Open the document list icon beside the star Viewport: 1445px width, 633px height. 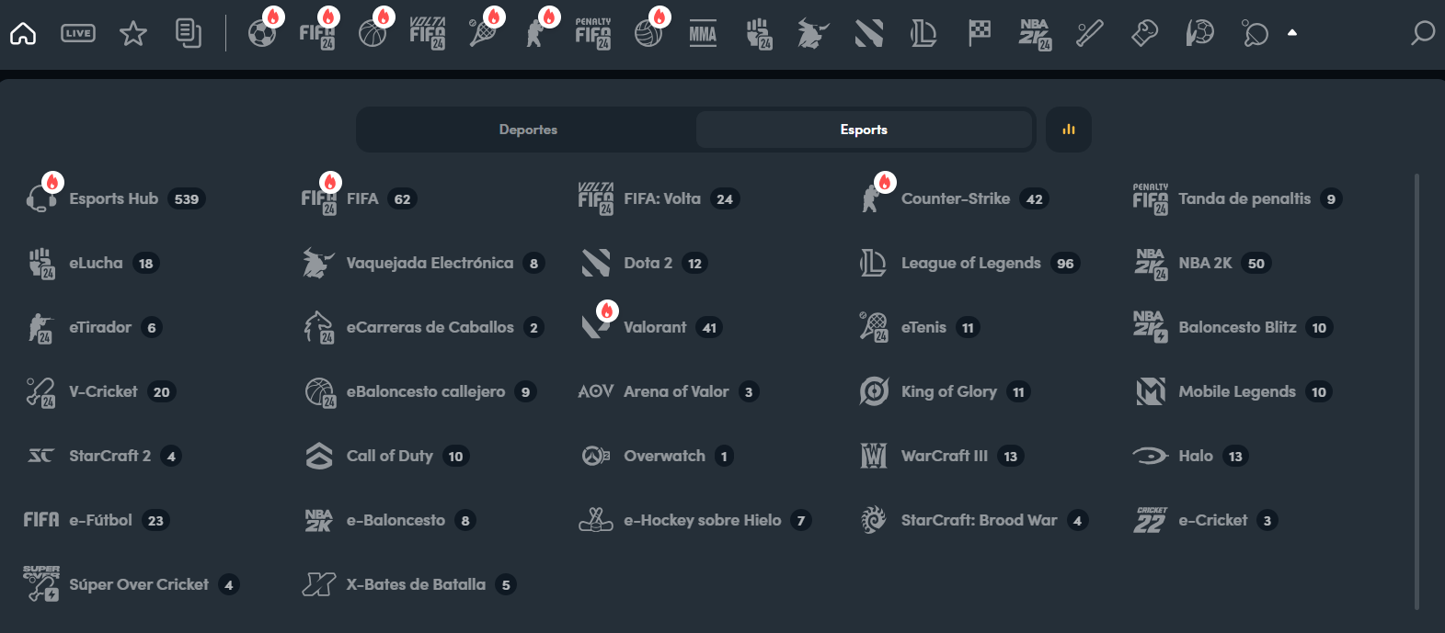coord(189,34)
